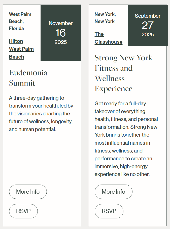170x229 pixels.
Task: Click the 2025 year under November 16
Action: pos(61,42)
